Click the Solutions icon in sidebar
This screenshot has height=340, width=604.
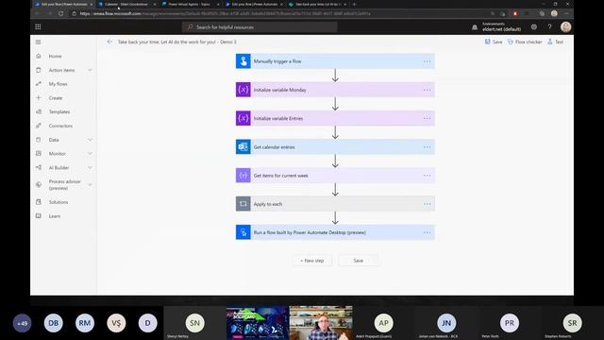(x=39, y=202)
